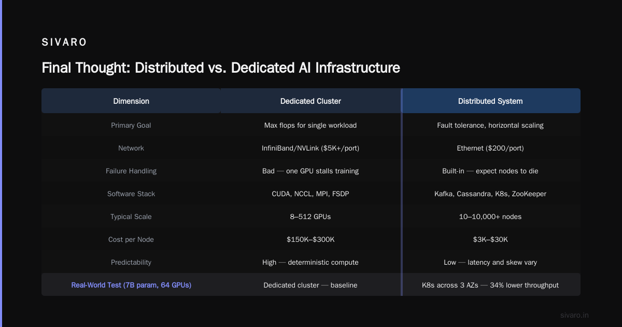Select the Dedicated Cluster column header

click(310, 101)
